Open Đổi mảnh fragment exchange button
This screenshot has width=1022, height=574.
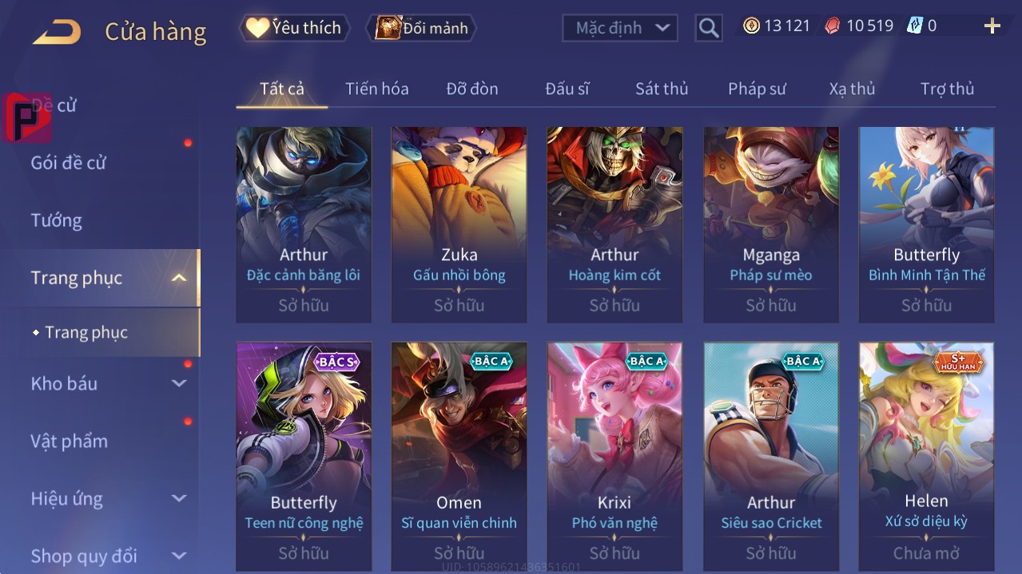421,28
